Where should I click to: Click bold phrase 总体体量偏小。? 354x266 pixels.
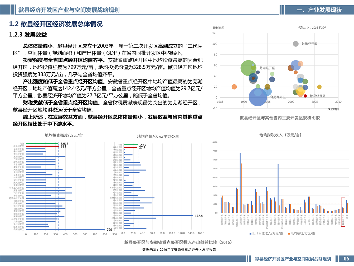point(40,46)
